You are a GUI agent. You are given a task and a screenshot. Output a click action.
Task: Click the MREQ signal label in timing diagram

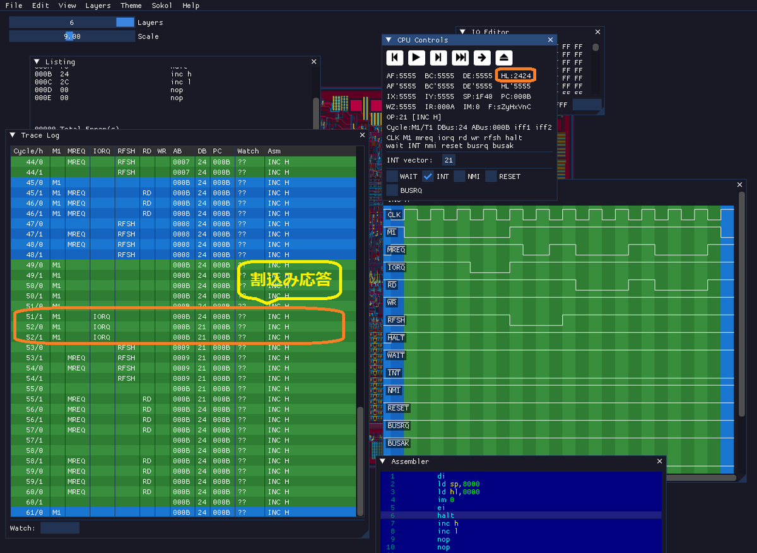(396, 250)
